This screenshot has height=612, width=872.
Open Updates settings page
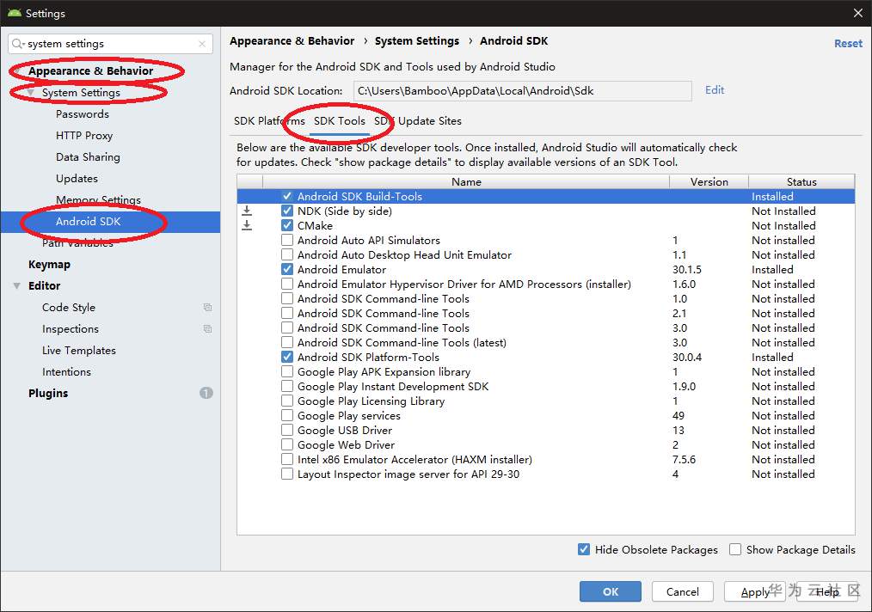click(77, 179)
